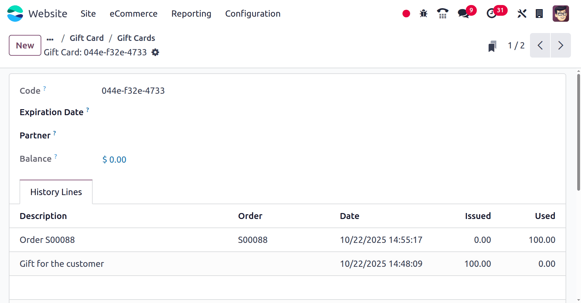Open the Configuration menu
581x303 pixels.
[x=253, y=14]
